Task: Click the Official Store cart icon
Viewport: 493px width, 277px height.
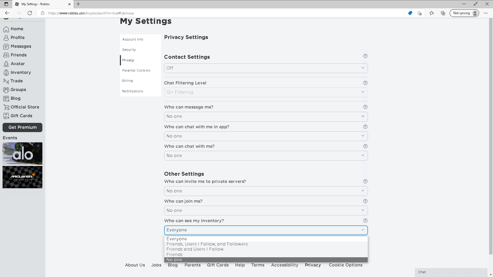Action: click(x=6, y=107)
